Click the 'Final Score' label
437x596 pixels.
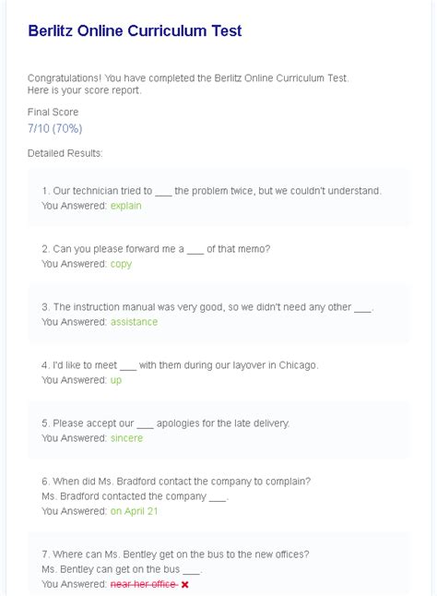pyautogui.click(x=53, y=113)
